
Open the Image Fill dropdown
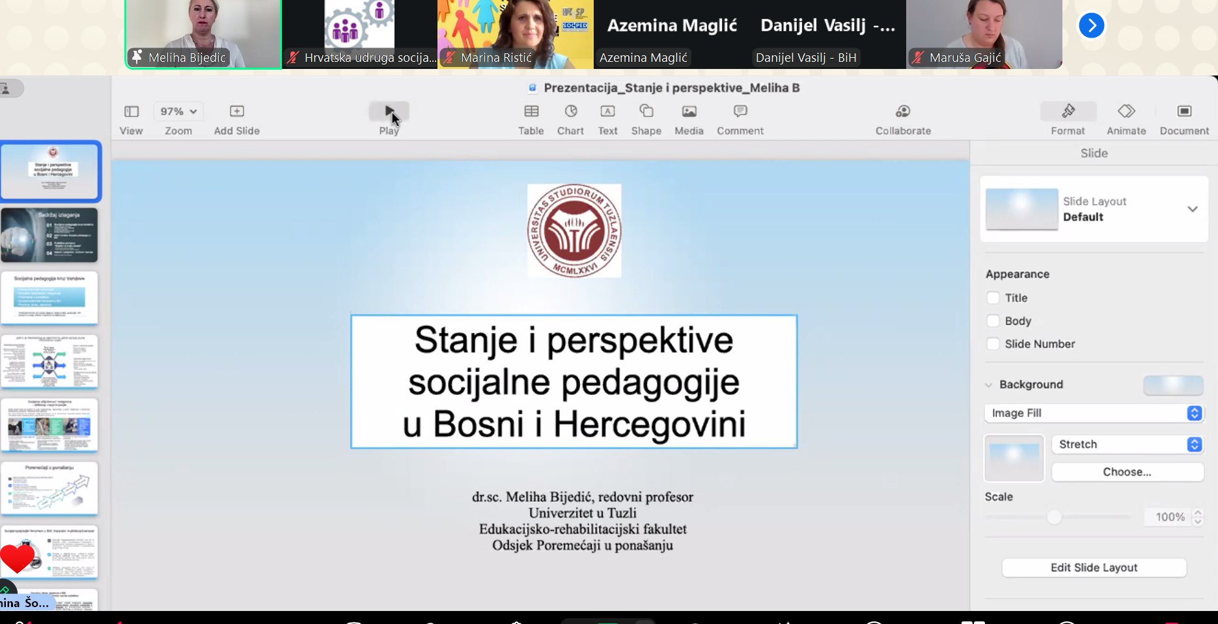pos(1094,413)
